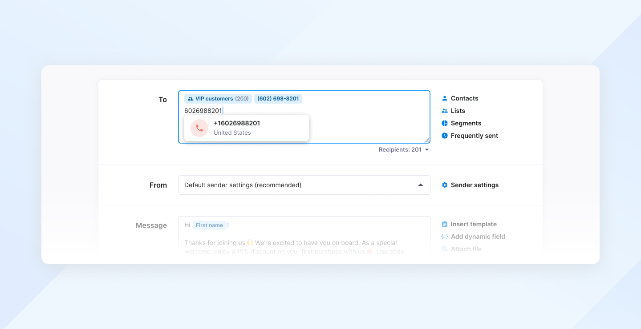
Task: Grab the To field resize handle
Action: 426,140
